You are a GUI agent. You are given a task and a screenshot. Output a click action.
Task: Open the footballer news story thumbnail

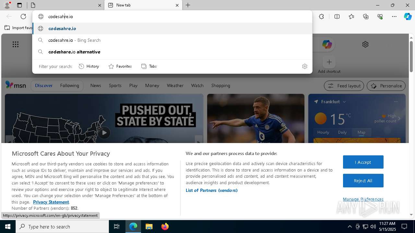coord(256,118)
